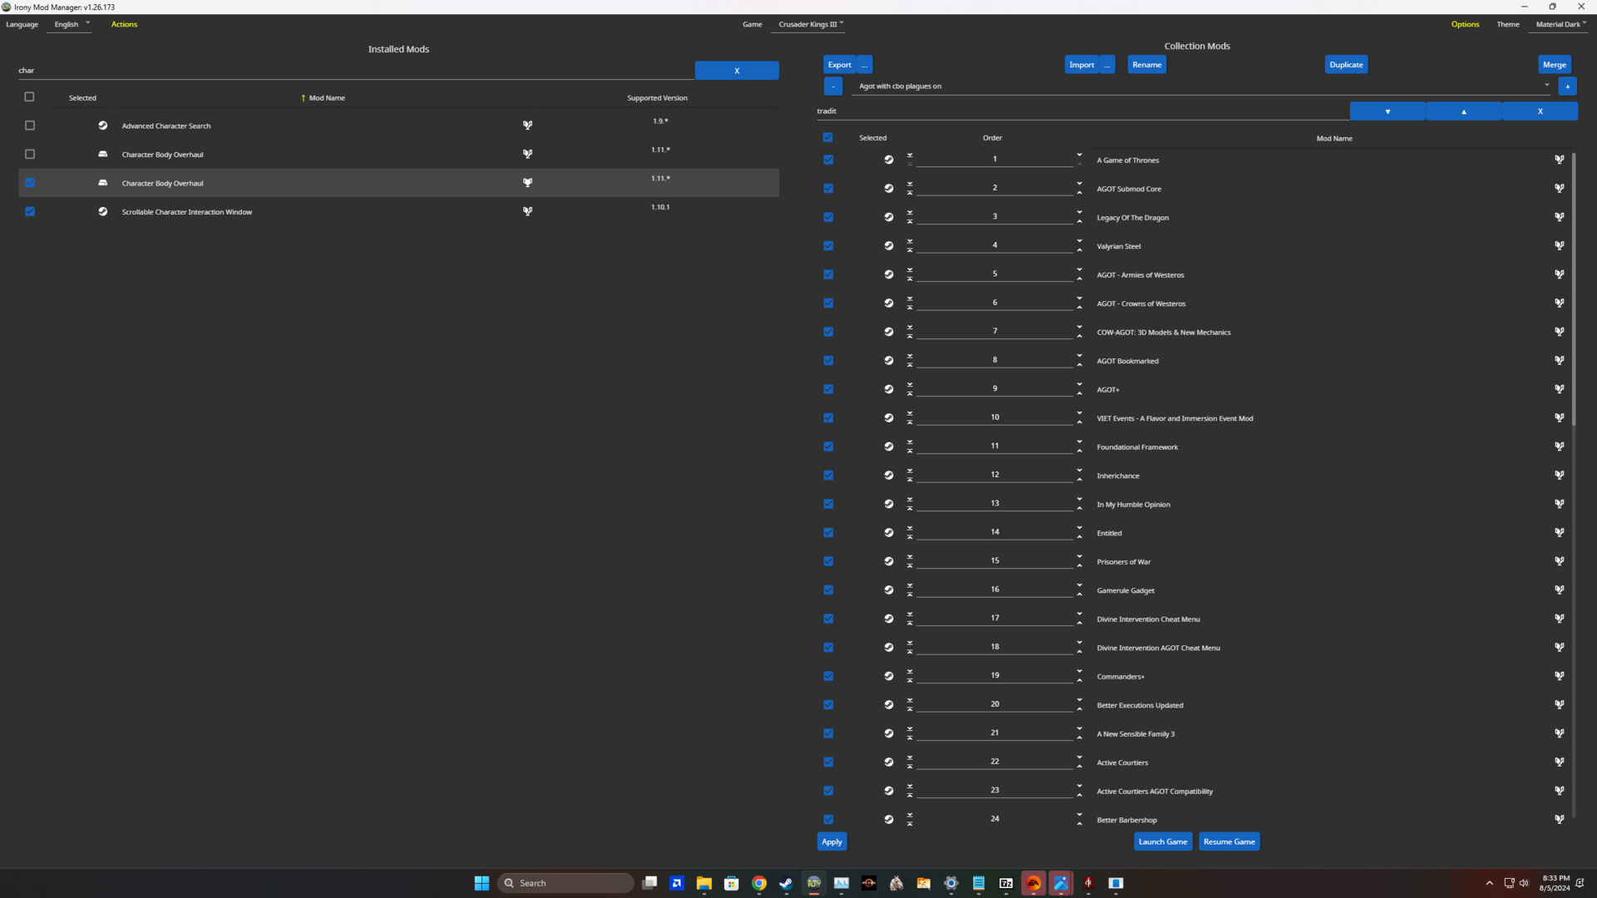Click the status icon for Better Executions Updated
This screenshot has height=898, width=1597.
click(x=1560, y=704)
